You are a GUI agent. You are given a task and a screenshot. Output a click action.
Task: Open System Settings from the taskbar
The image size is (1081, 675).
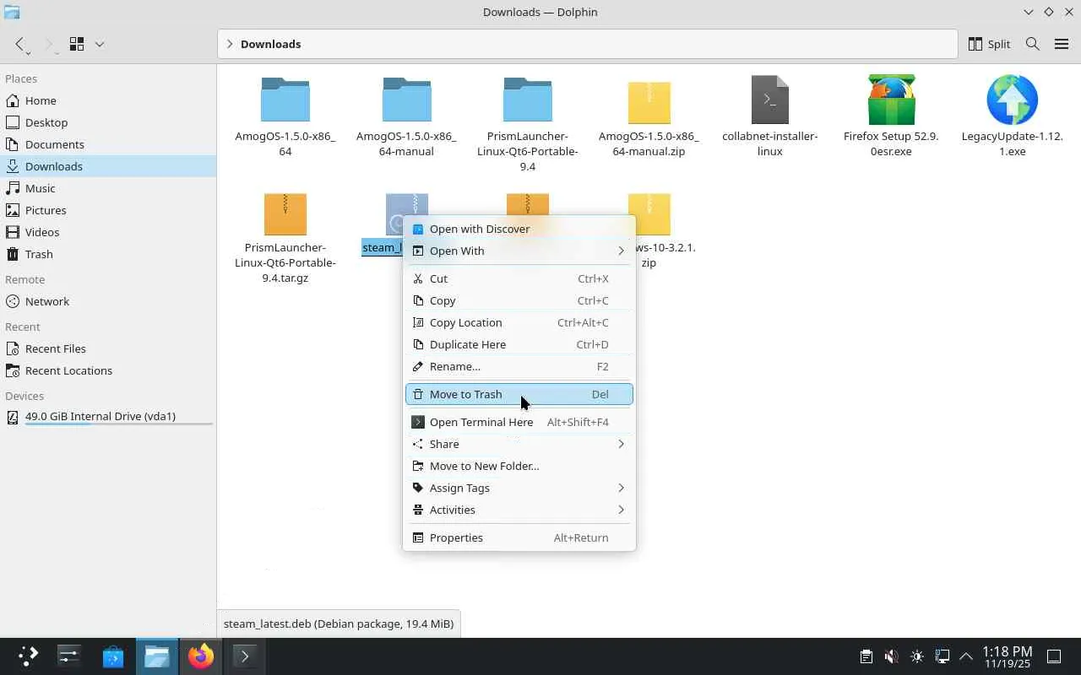pyautogui.click(x=69, y=656)
